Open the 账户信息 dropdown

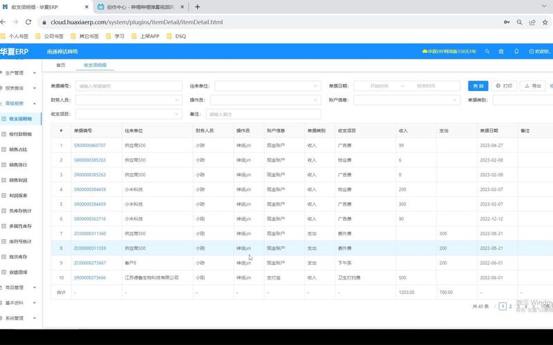pos(406,100)
